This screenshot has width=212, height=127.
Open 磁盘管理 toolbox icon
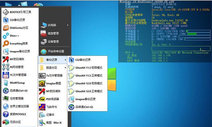pyautogui.click(x=44, y=33)
